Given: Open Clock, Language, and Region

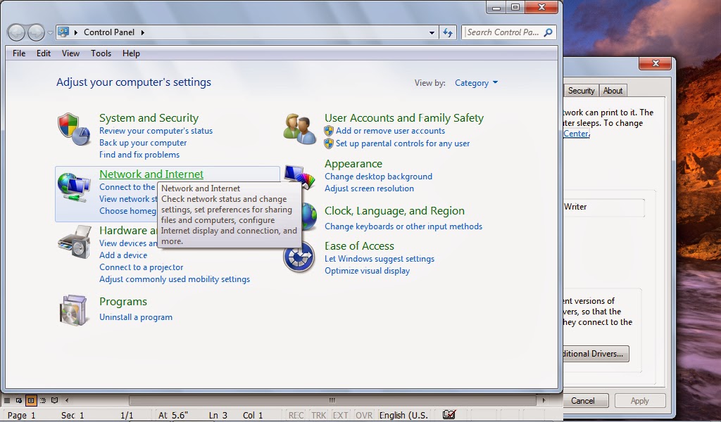Looking at the screenshot, I should [x=394, y=211].
